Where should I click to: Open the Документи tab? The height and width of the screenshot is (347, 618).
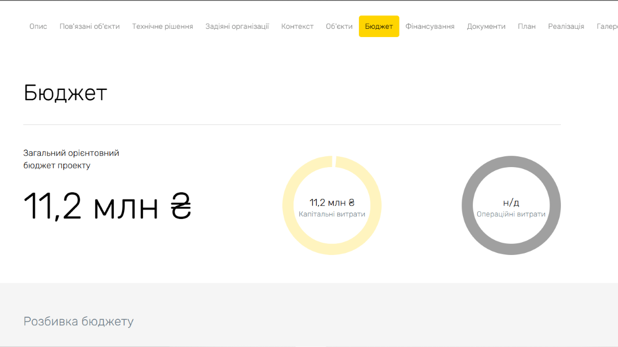(486, 26)
